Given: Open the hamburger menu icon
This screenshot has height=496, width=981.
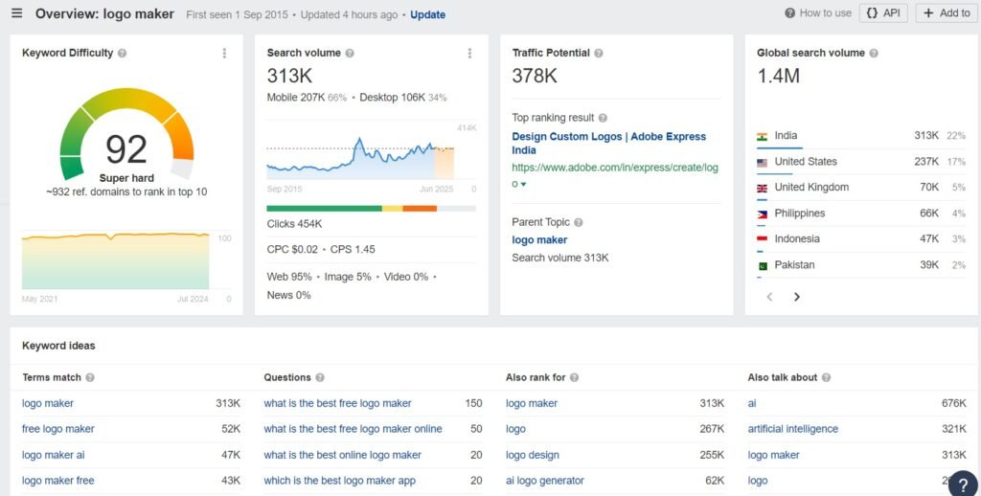Looking at the screenshot, I should (16, 13).
